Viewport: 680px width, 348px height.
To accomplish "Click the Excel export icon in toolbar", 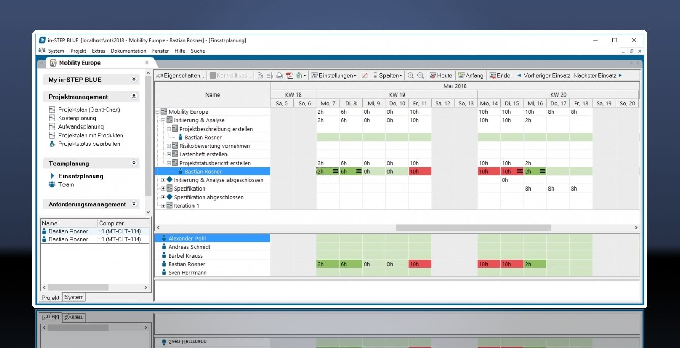I will click(298, 76).
